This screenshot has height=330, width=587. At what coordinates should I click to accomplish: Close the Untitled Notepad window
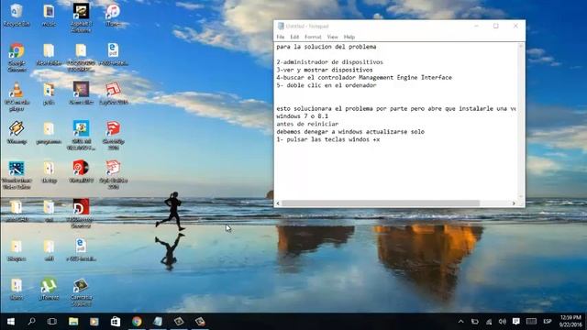pyautogui.click(x=515, y=26)
